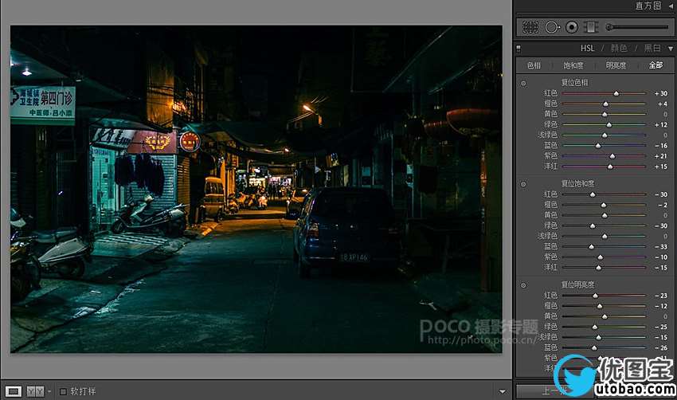Click the hue orange value +4
The height and width of the screenshot is (400, 677).
[x=663, y=104]
